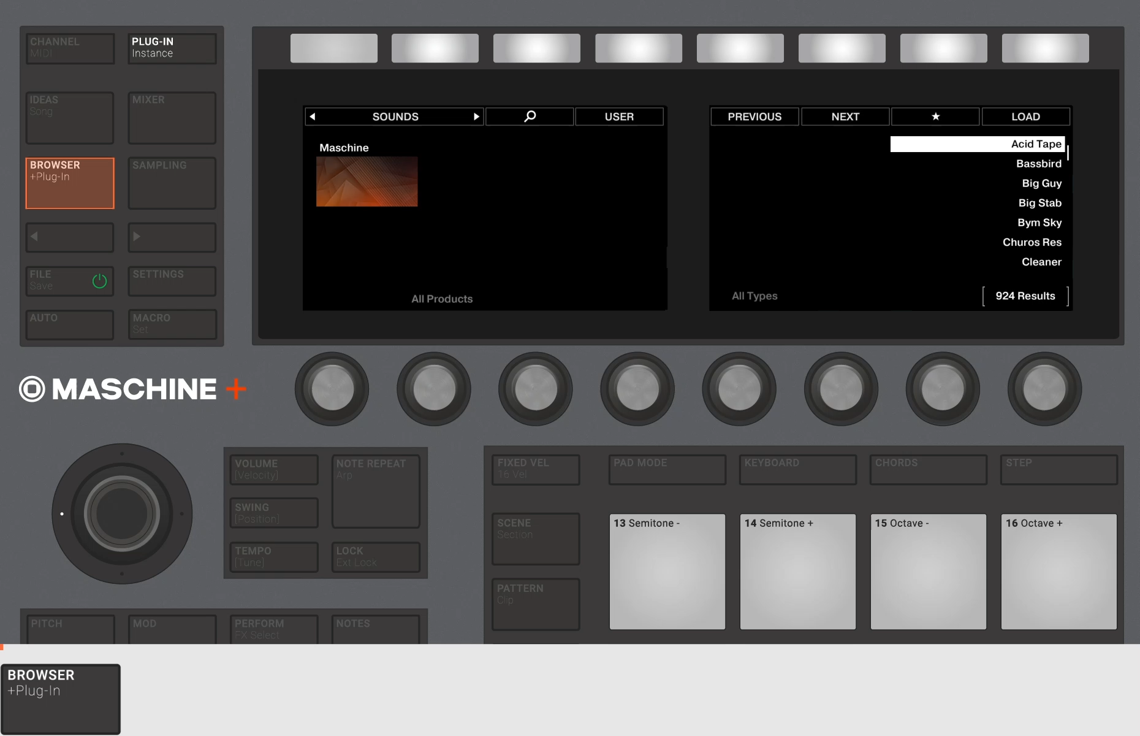This screenshot has width=1140, height=736.
Task: Click the IDEAS Song button
Action: point(70,118)
